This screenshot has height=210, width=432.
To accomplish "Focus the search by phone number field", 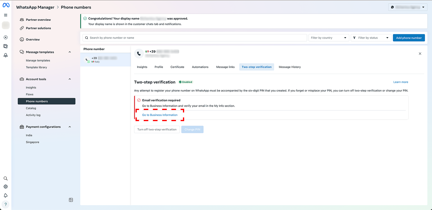I will [195, 38].
